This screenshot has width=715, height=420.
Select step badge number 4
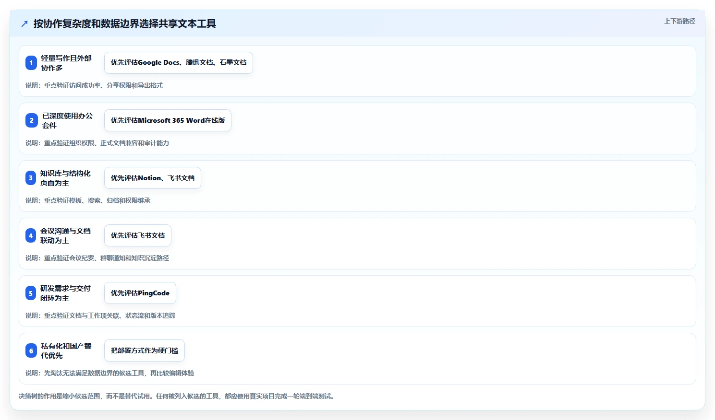pos(31,235)
